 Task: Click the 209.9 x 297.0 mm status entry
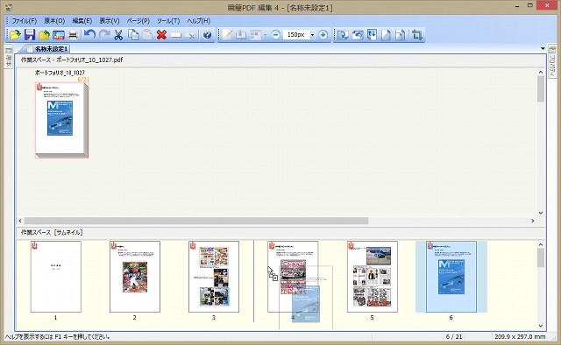pos(520,337)
